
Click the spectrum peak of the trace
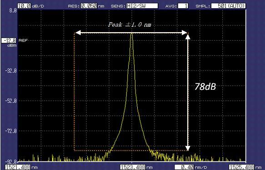pos(131,34)
